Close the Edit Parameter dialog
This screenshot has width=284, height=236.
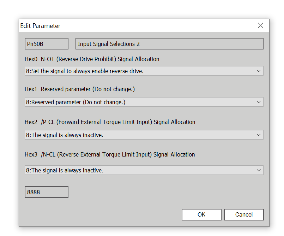coord(260,25)
